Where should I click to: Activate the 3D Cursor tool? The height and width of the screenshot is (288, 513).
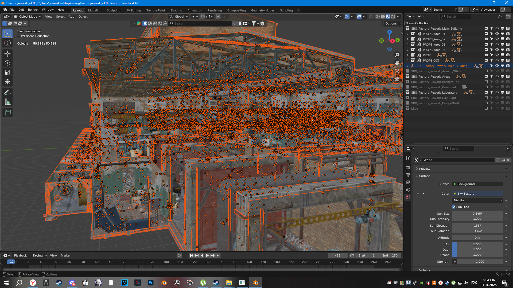7,43
